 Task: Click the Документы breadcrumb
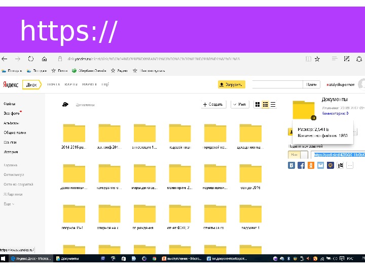[x=85, y=105]
